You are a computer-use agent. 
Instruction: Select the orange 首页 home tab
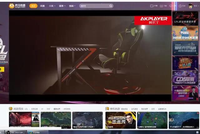tap(33, 6)
